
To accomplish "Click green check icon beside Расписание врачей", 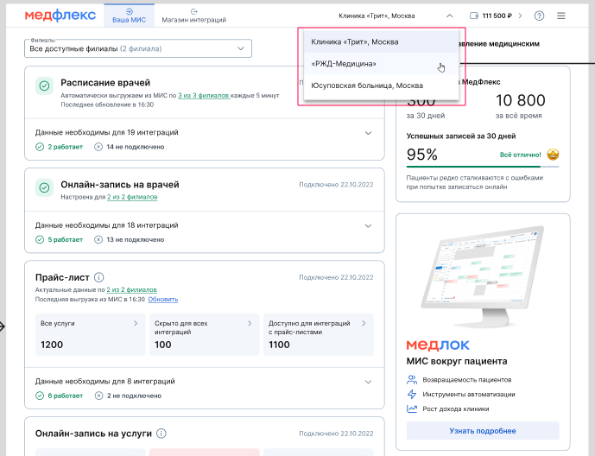I will click(x=44, y=85).
